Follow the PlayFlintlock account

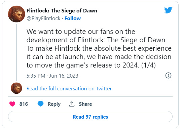73,18
